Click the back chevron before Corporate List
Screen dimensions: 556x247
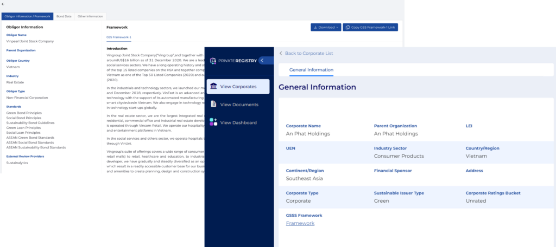pos(281,53)
